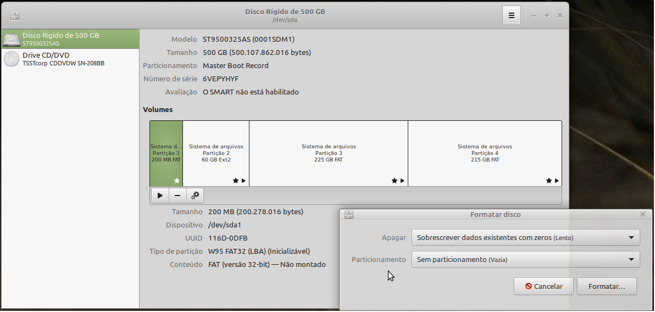Select the 500 GB hard disk icon in sidebar
The image size is (655, 312).
point(12,39)
